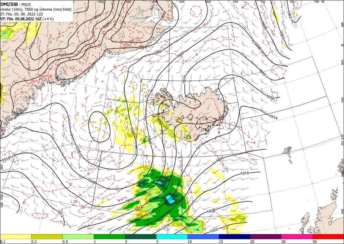Screen dimensions: 344x244
Task: Click the "1022" isobar label
Action: (x=214, y=230)
